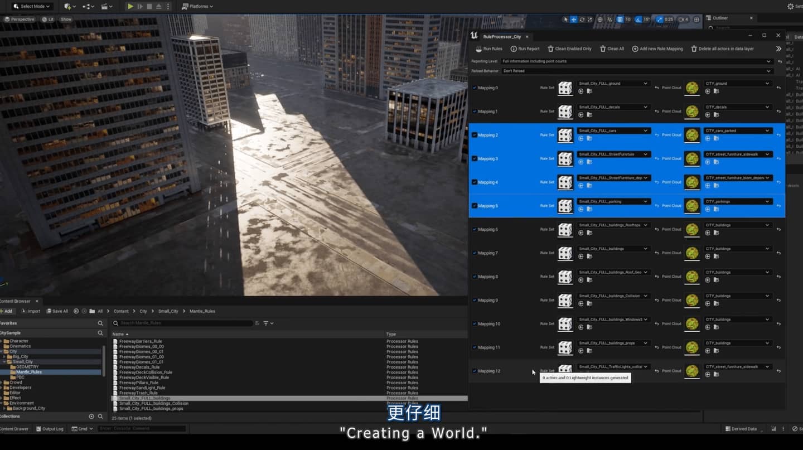Activate the viewport select arrow tool
Image resolution: width=803 pixels, height=450 pixels.
pyautogui.click(x=565, y=19)
